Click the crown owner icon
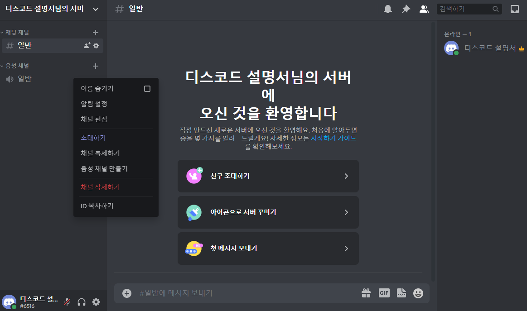527x311 pixels. pyautogui.click(x=521, y=49)
